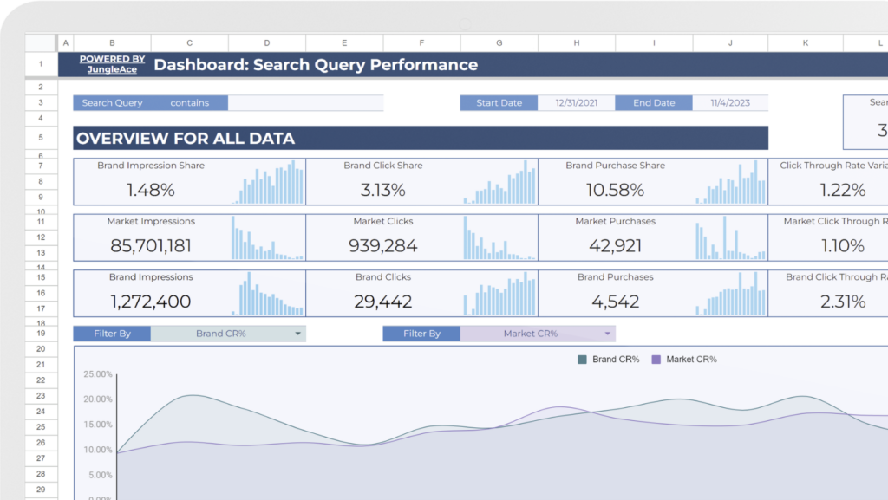
Task: Click the Market Impressions value 85,701,181
Action: coord(151,246)
